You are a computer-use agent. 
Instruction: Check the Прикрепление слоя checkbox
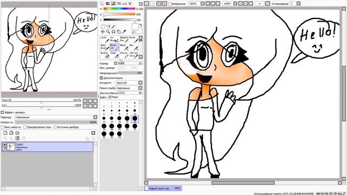[25, 127]
